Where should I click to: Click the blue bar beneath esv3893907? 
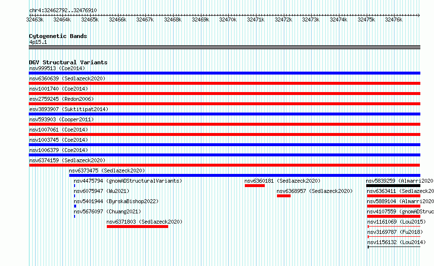pos(224,114)
